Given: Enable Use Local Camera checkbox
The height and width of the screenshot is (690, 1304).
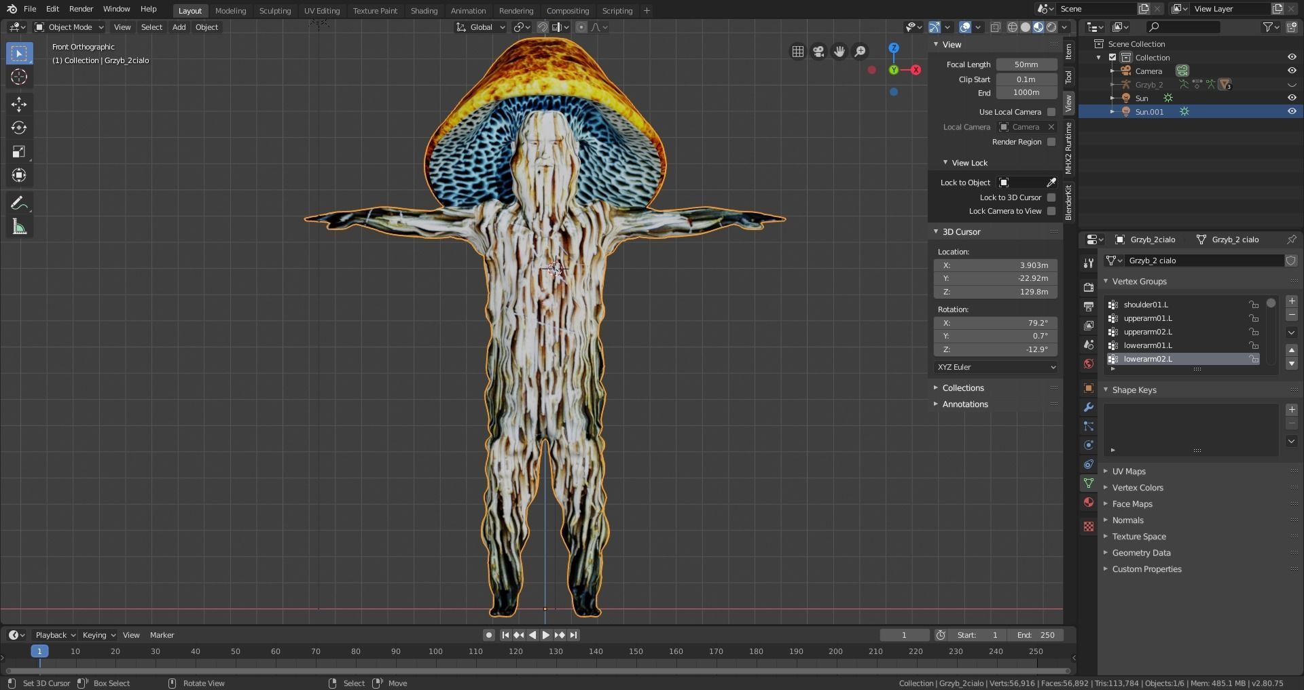Looking at the screenshot, I should (x=1051, y=112).
